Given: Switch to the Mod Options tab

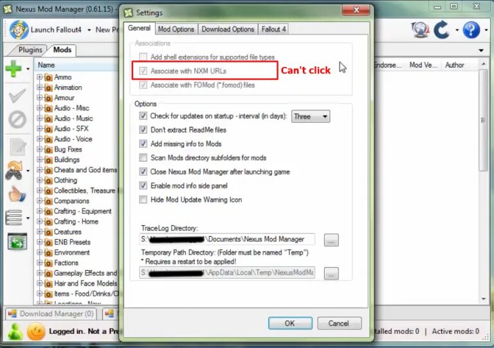Looking at the screenshot, I should click(176, 30).
